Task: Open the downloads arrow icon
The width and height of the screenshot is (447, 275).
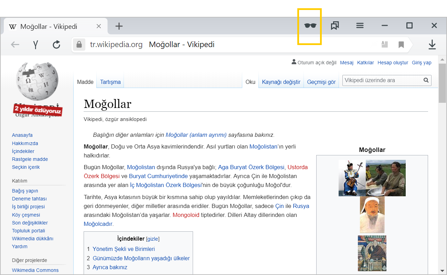Action: (x=432, y=44)
